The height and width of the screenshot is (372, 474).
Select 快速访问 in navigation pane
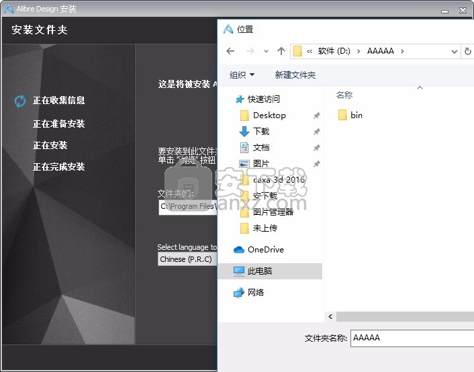pos(264,99)
